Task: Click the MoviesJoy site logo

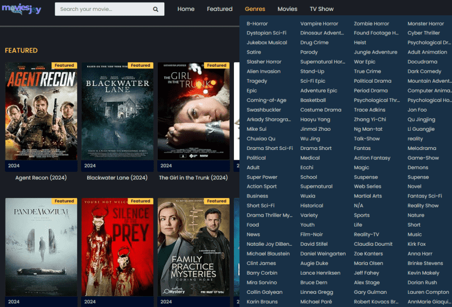Action: [x=22, y=9]
